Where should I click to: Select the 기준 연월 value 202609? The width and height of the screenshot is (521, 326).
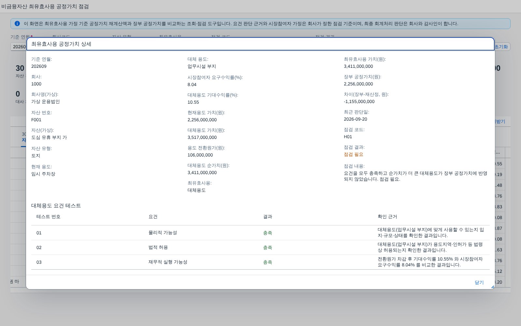(39, 66)
